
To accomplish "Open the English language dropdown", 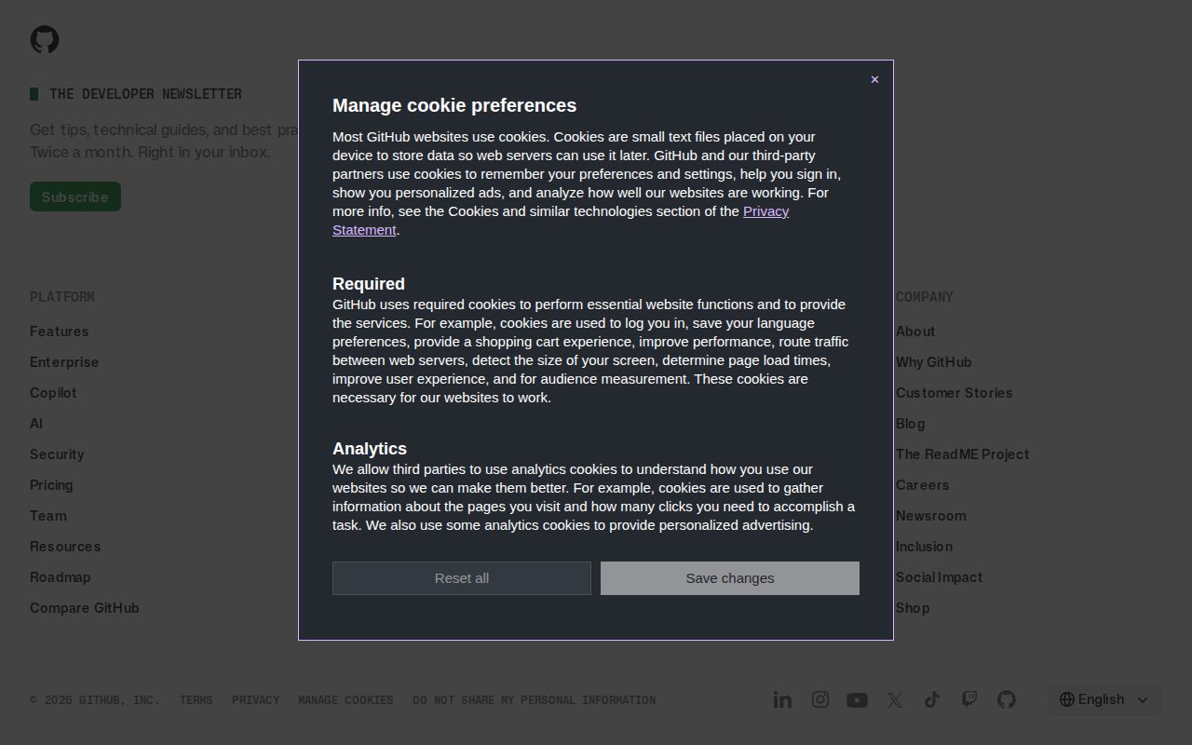I will (x=1104, y=699).
